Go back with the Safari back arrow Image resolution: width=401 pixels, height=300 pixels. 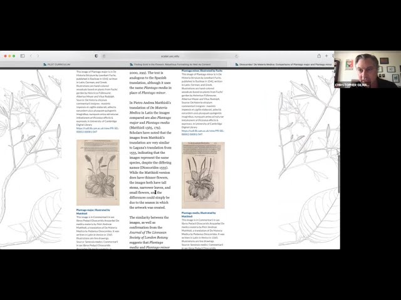[31, 56]
